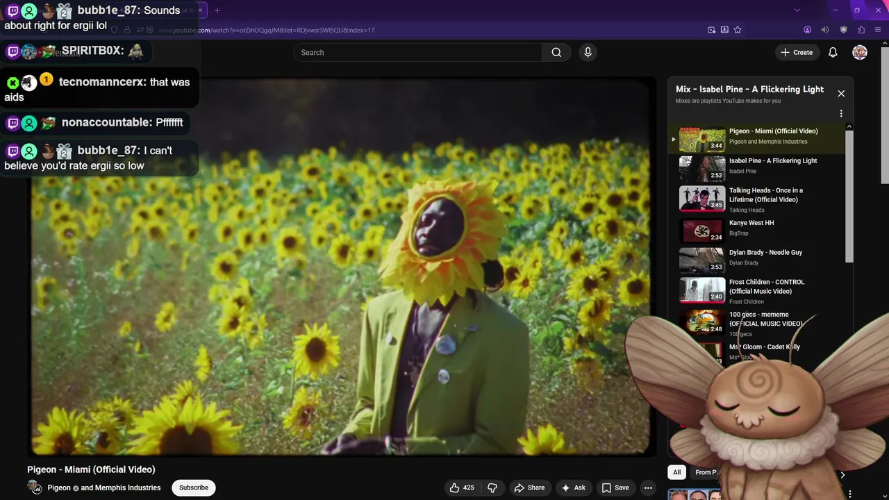Focus the YouTube search field

tap(417, 52)
